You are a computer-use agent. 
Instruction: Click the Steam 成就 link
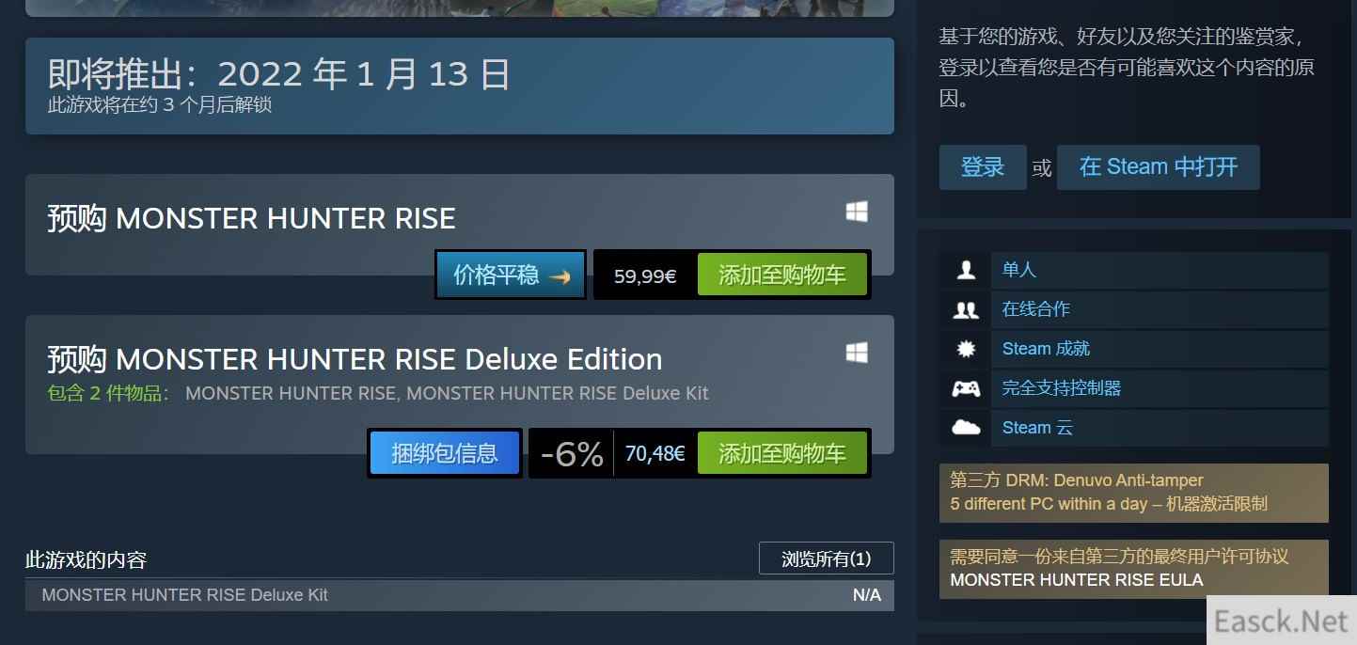1046,349
